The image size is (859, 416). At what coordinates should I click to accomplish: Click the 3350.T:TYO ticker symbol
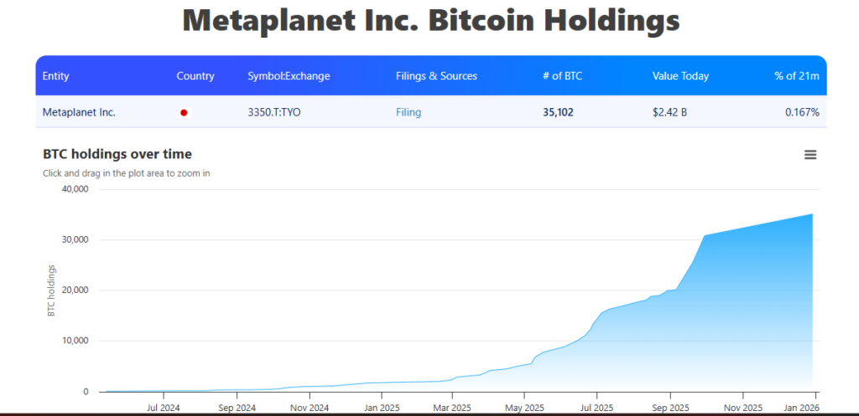273,112
